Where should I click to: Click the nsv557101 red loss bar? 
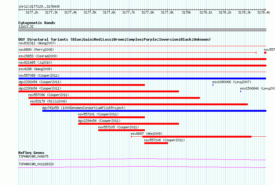click(112, 117)
